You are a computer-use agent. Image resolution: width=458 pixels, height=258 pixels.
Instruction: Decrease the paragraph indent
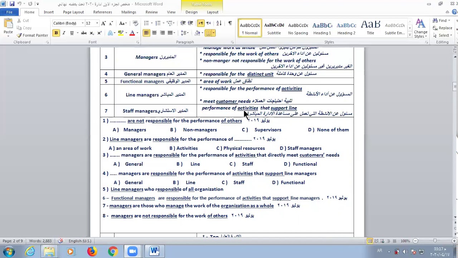coord(183,23)
